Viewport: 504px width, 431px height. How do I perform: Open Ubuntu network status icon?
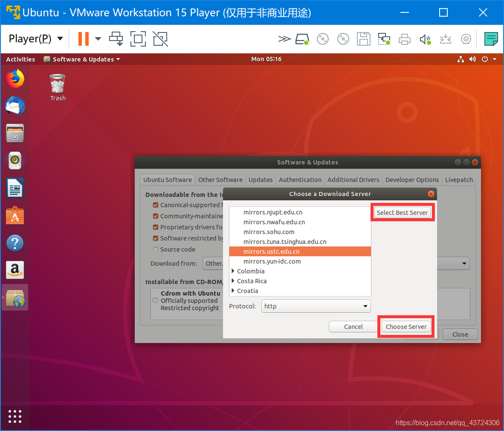click(x=461, y=59)
